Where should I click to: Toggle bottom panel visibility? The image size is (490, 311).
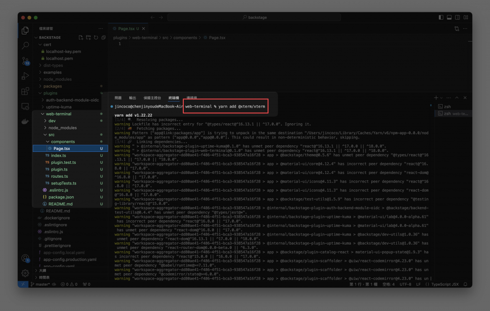click(x=449, y=18)
